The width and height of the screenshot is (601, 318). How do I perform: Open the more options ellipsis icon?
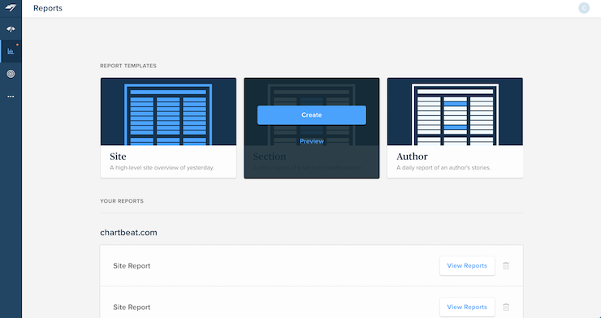click(11, 97)
